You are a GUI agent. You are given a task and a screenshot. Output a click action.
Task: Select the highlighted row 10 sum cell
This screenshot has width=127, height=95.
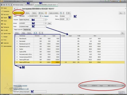click(x=56, y=62)
